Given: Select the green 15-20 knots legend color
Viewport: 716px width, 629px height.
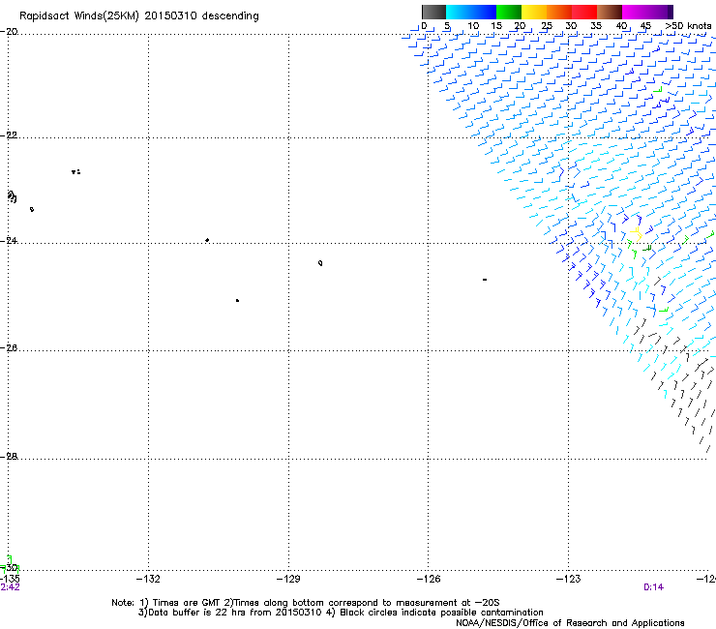Looking at the screenshot, I should pos(509,12).
